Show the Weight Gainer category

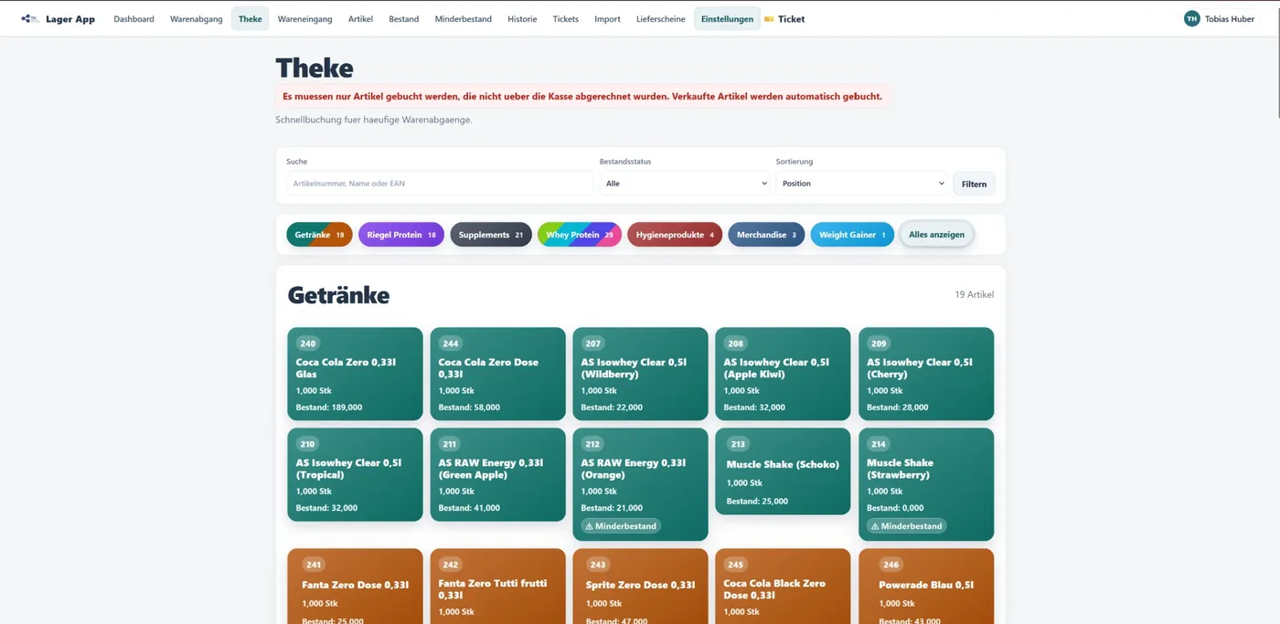point(852,235)
